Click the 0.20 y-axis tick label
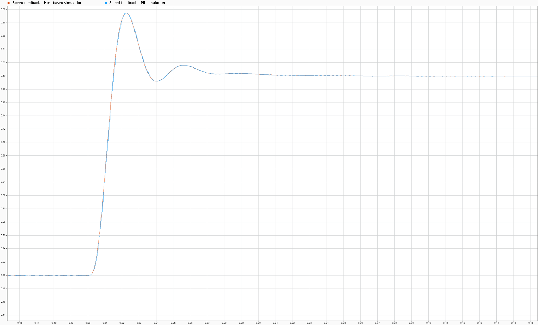Viewport: 539px width, 326px height. 3,275
